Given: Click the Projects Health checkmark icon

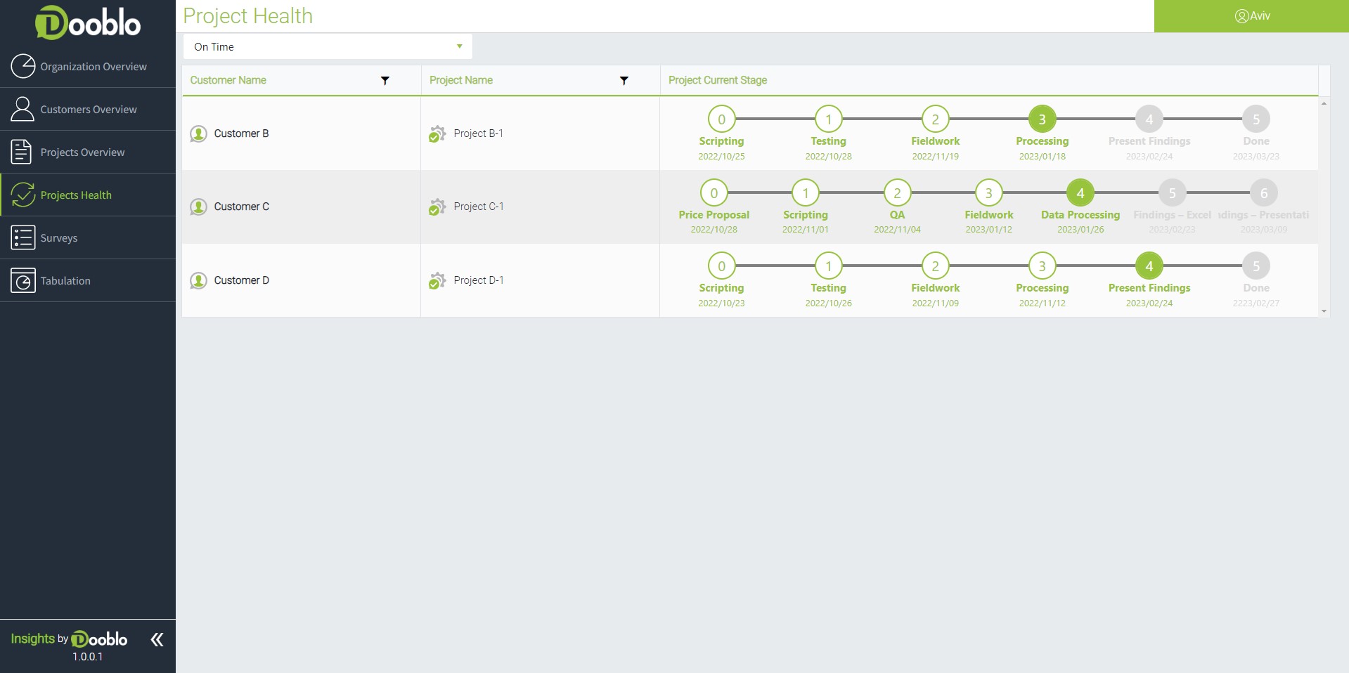Looking at the screenshot, I should tap(22, 195).
